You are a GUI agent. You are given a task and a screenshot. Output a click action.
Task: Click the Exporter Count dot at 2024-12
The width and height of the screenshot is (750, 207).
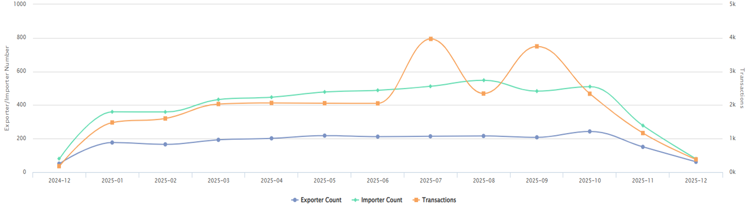pyautogui.click(x=59, y=163)
